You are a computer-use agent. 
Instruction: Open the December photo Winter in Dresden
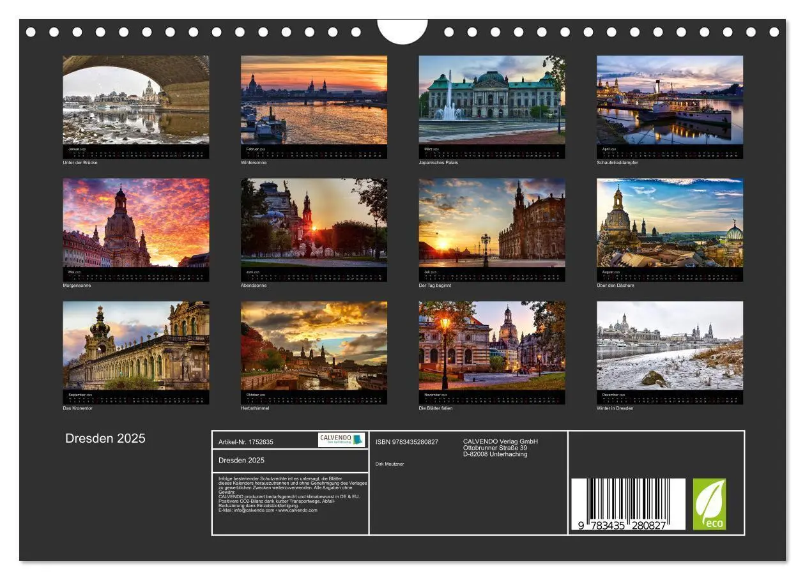pos(670,346)
